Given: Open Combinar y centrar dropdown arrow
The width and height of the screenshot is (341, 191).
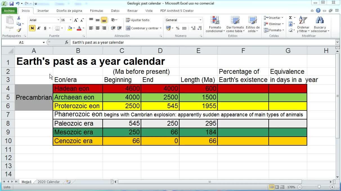Looking at the screenshot, I should point(160,28).
